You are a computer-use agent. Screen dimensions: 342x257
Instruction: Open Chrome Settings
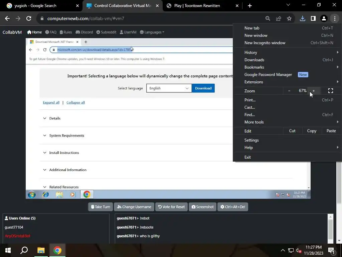pos(288,140)
